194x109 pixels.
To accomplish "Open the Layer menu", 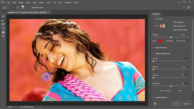I will 28,2.
